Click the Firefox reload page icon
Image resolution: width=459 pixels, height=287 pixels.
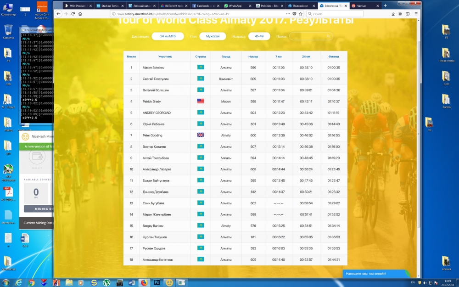(73, 14)
